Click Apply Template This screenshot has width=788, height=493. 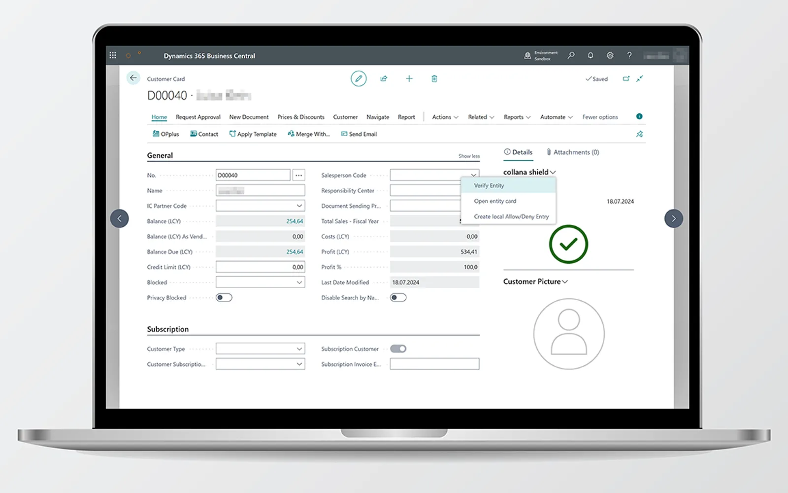pyautogui.click(x=253, y=134)
